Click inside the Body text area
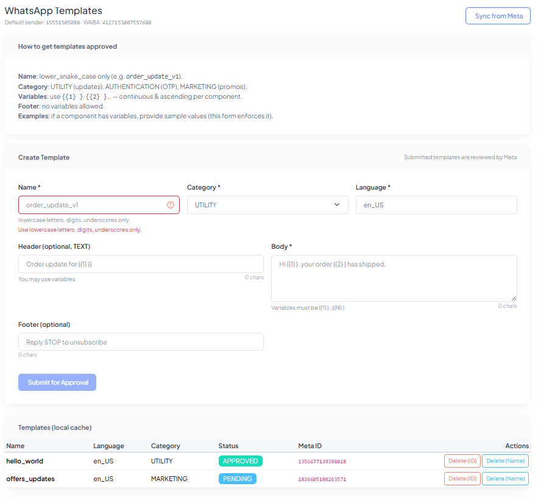 pyautogui.click(x=394, y=278)
